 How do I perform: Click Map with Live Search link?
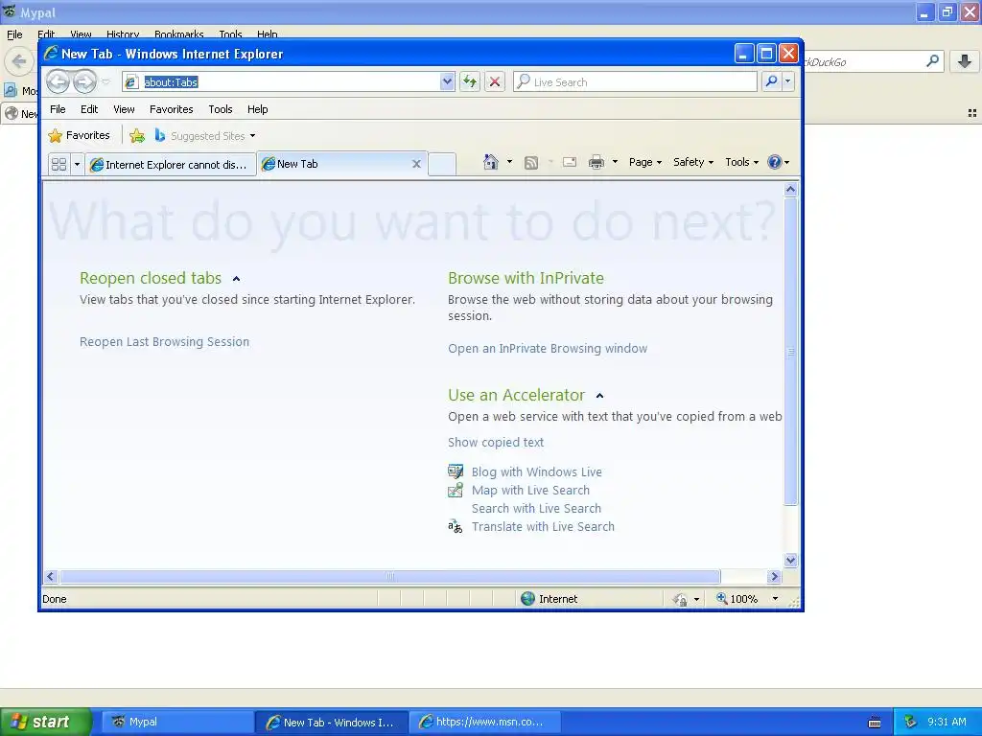[530, 490]
